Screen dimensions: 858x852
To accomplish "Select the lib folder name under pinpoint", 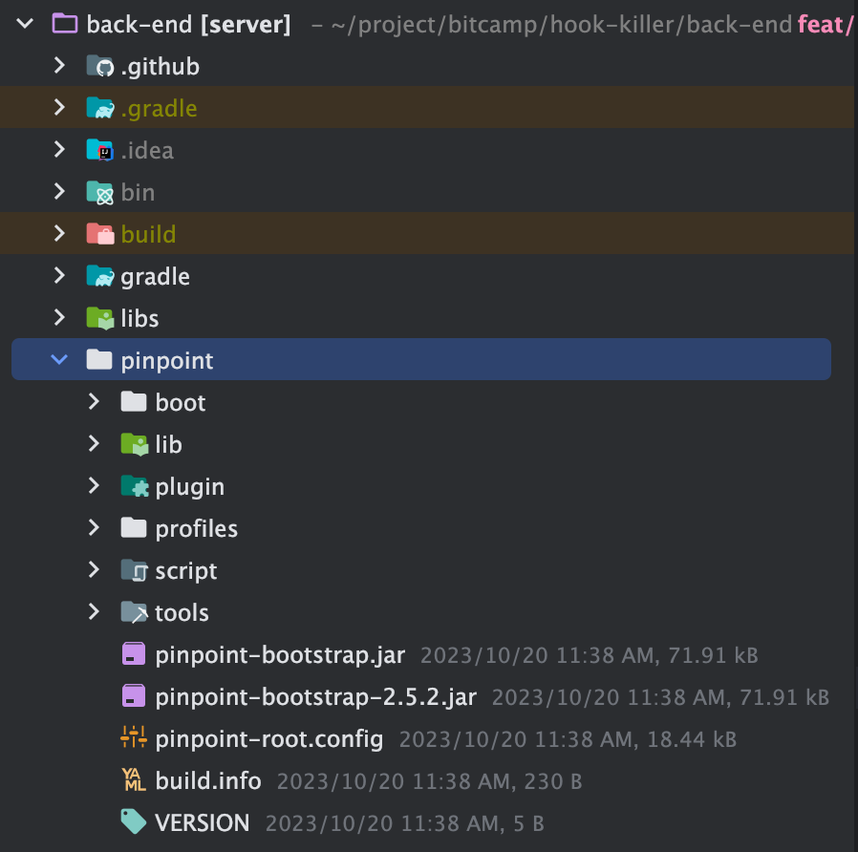I will click(x=168, y=444).
